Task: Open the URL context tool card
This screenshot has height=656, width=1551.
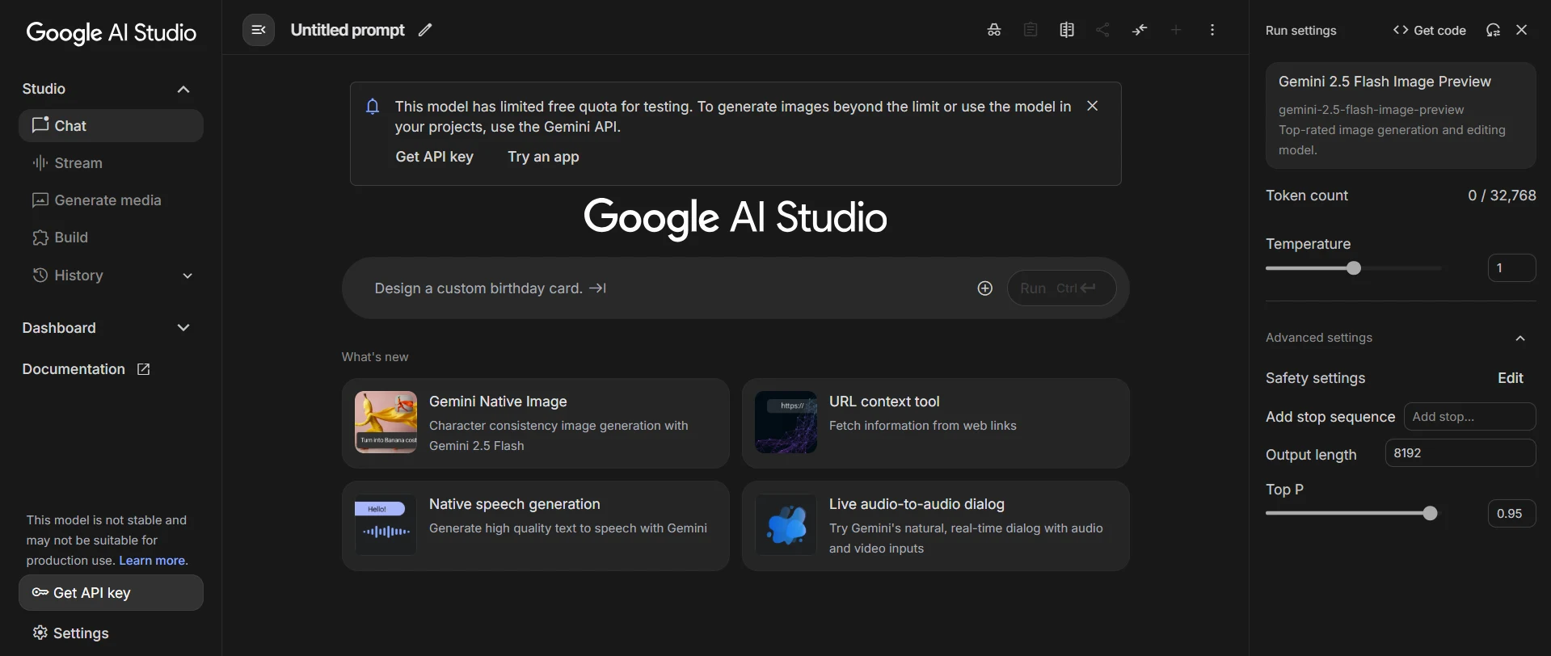Action: pos(935,423)
